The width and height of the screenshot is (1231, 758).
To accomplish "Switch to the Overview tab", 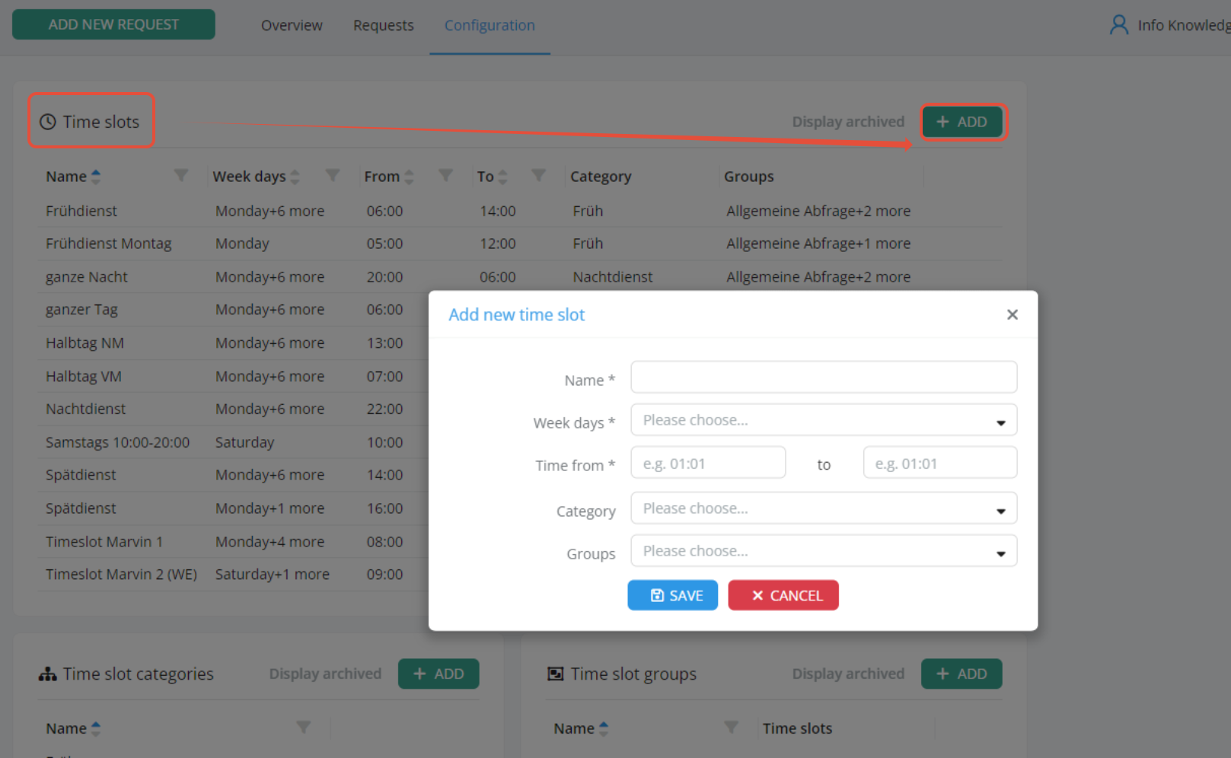I will click(292, 25).
